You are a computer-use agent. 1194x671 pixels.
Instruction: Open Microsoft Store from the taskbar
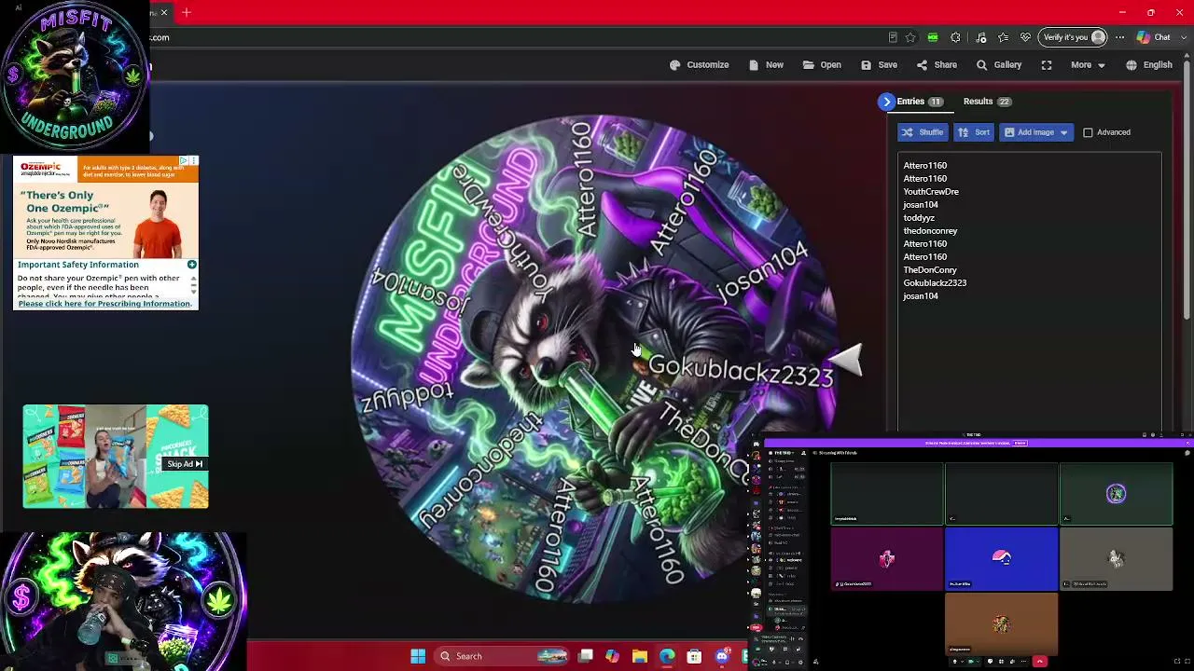click(694, 656)
